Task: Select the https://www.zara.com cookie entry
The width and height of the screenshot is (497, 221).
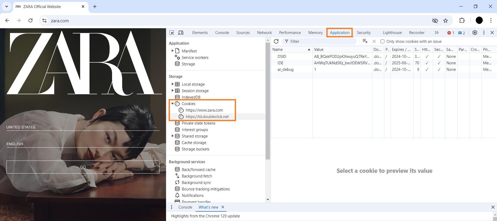Action: [x=204, y=110]
